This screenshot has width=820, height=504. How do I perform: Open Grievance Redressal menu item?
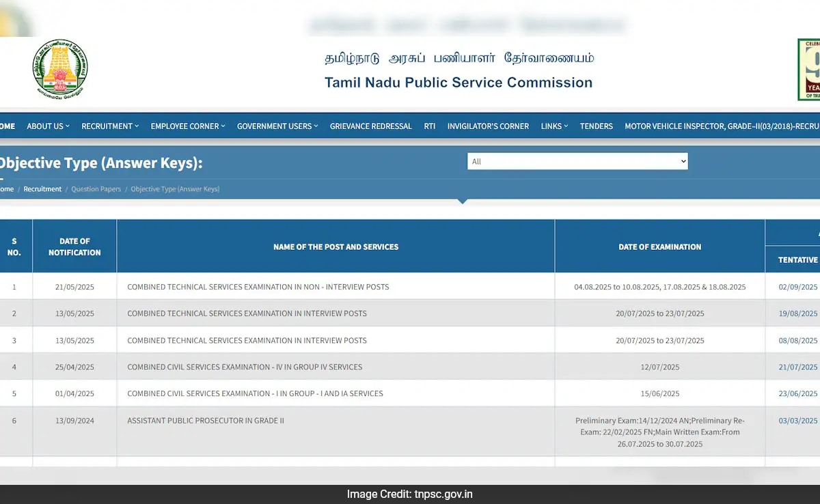[x=370, y=126]
